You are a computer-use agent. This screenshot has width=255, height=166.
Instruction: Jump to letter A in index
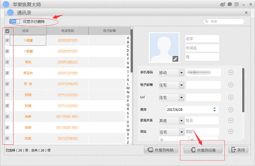[128, 38]
